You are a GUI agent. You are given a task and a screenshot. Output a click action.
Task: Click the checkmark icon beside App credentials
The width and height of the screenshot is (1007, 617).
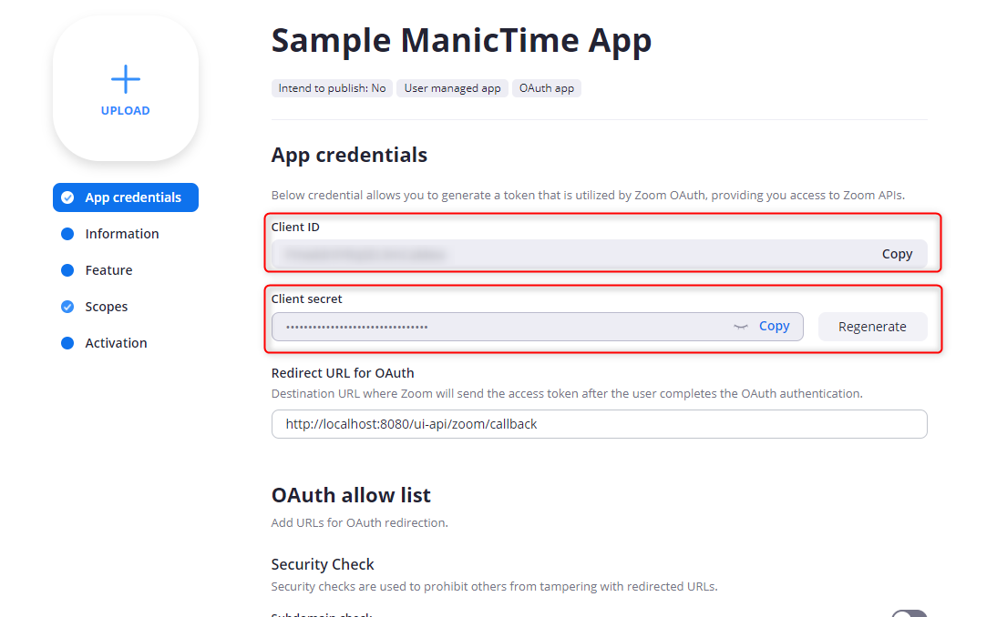pos(67,197)
